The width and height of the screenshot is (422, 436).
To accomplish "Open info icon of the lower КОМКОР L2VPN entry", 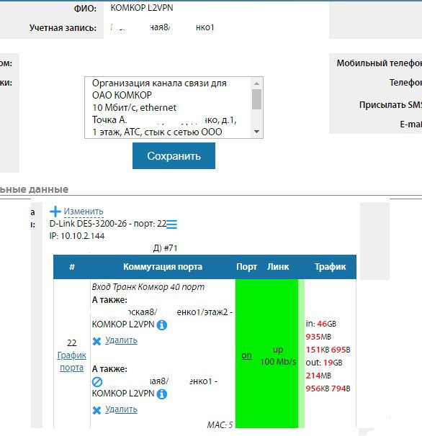I will click(162, 394).
